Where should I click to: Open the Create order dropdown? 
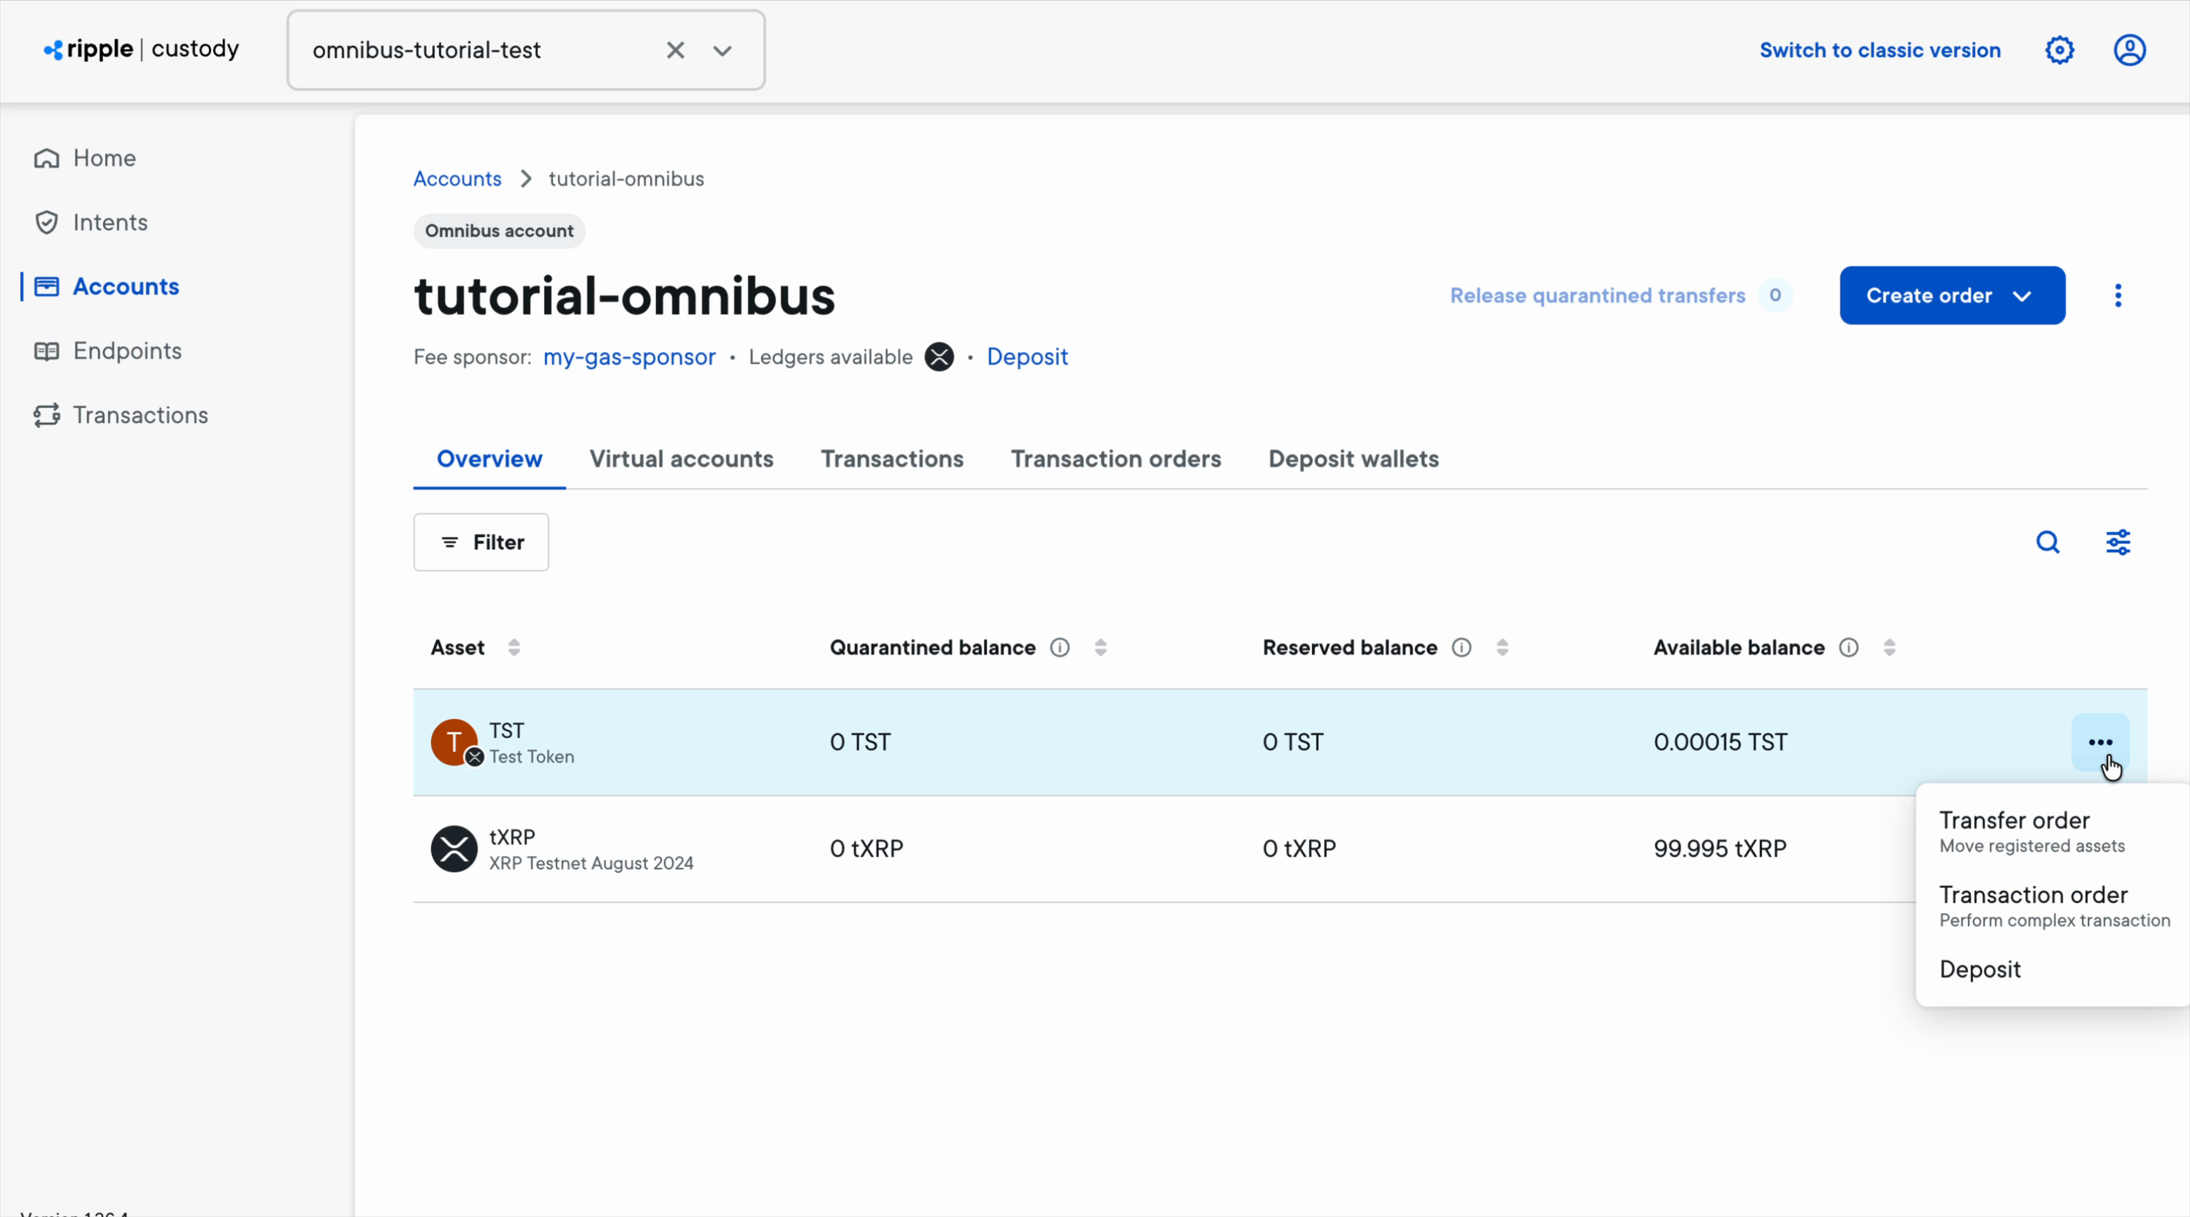click(x=1952, y=295)
